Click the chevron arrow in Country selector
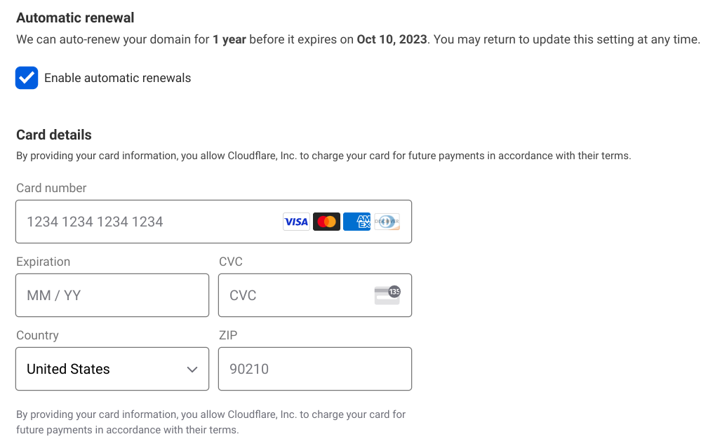Viewport: 727px width, 446px height. coord(192,370)
